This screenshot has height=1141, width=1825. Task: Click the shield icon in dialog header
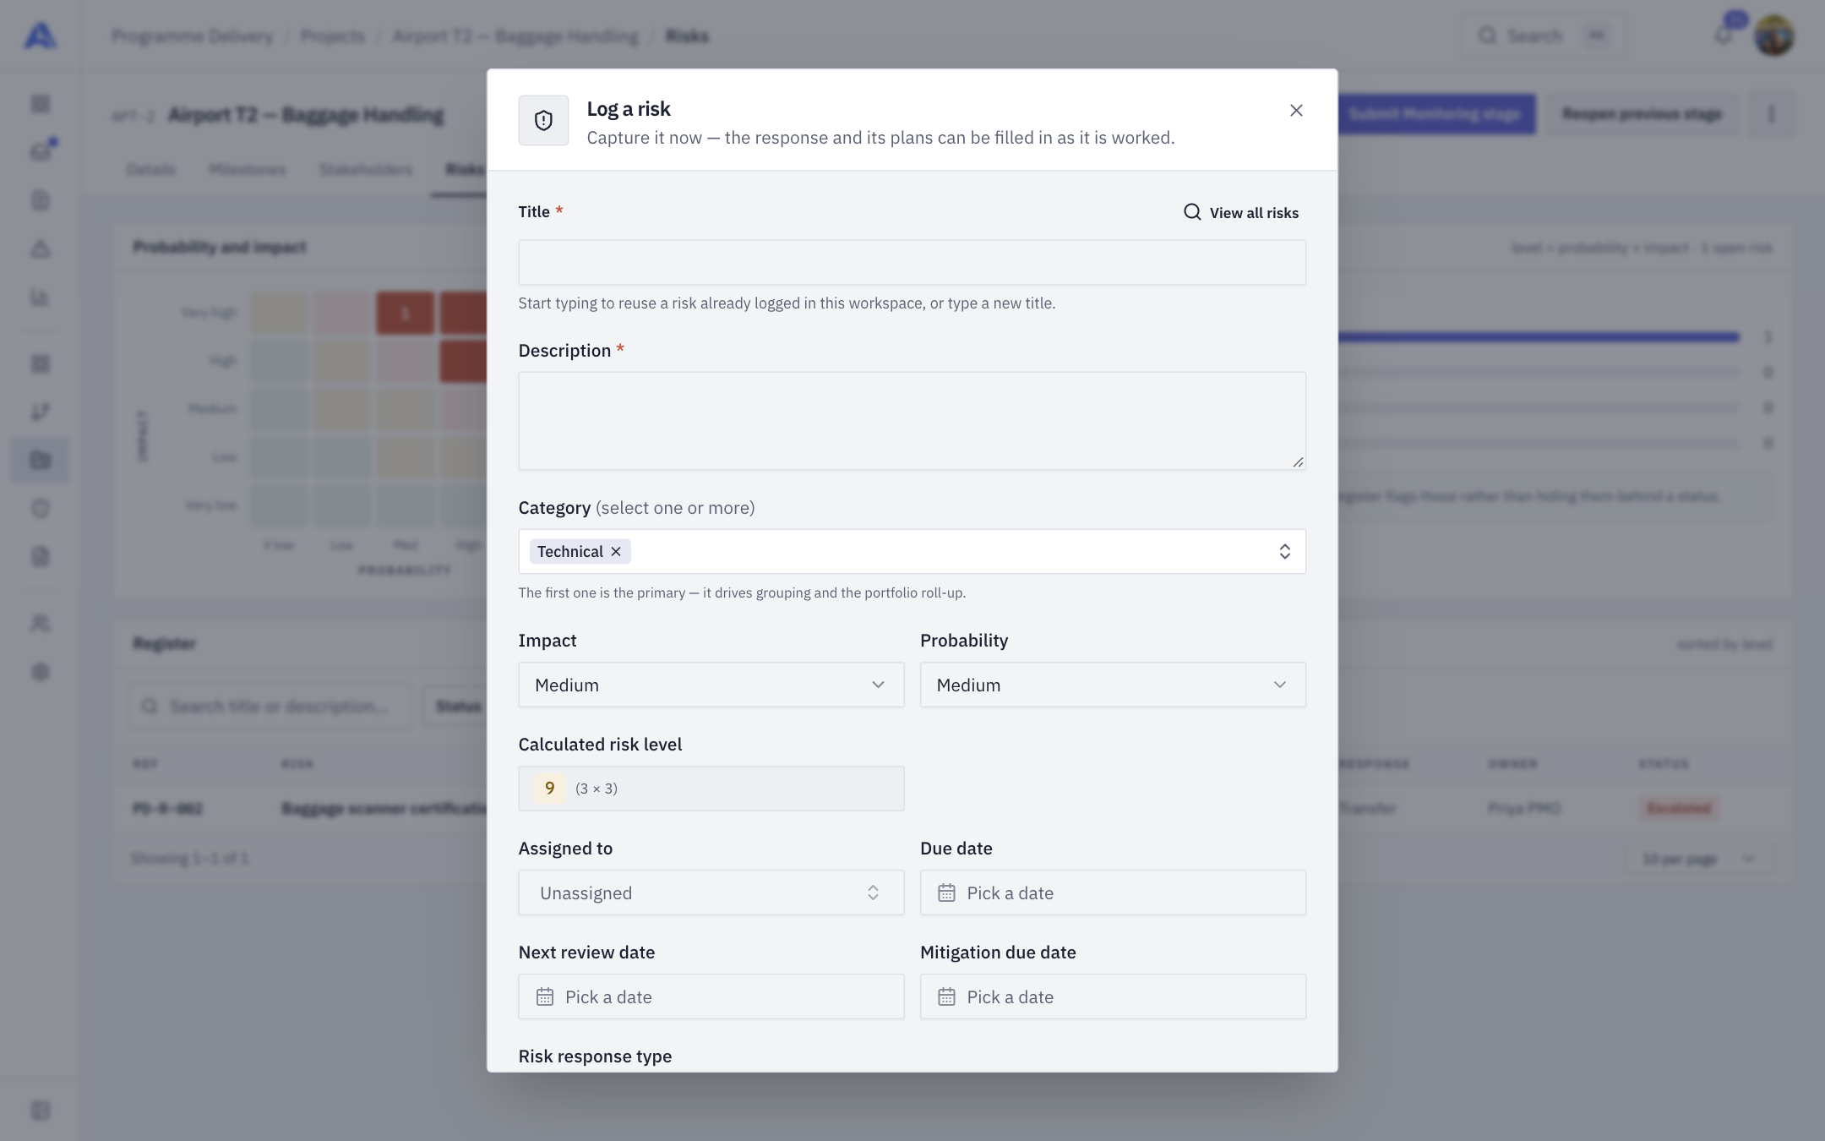point(543,120)
